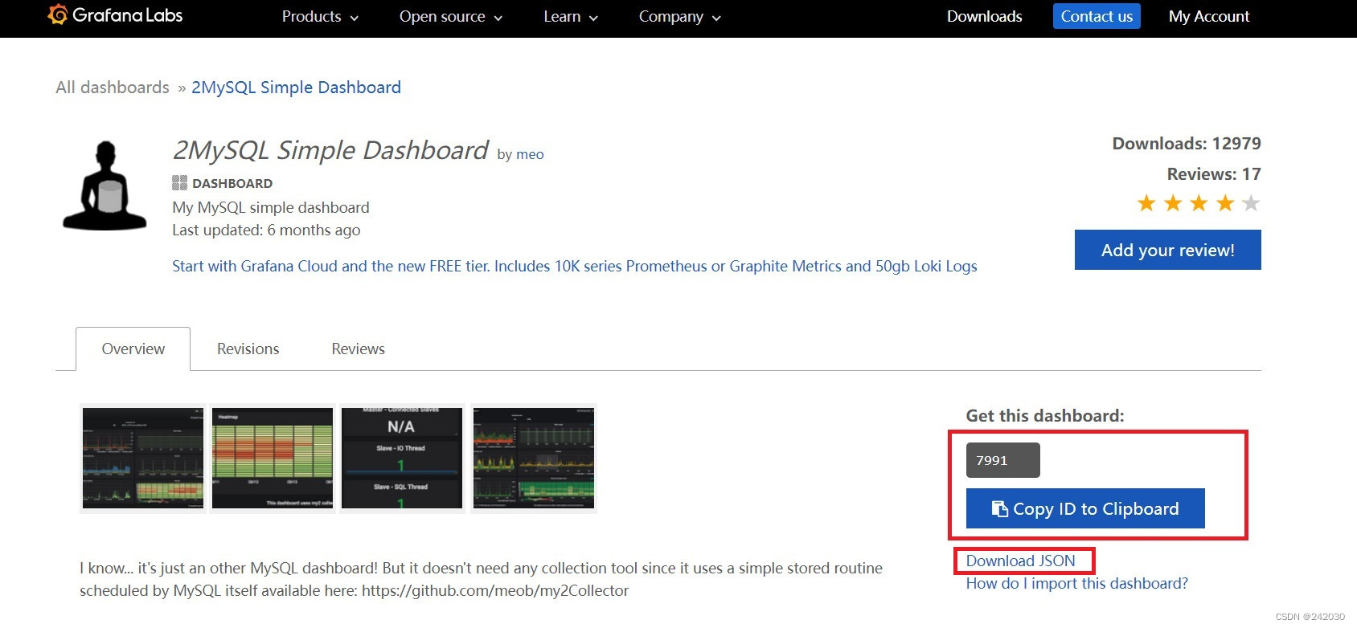Screen dimensions: 1357x628
Task: Click Copy ID to Clipboard
Action: pos(1085,508)
